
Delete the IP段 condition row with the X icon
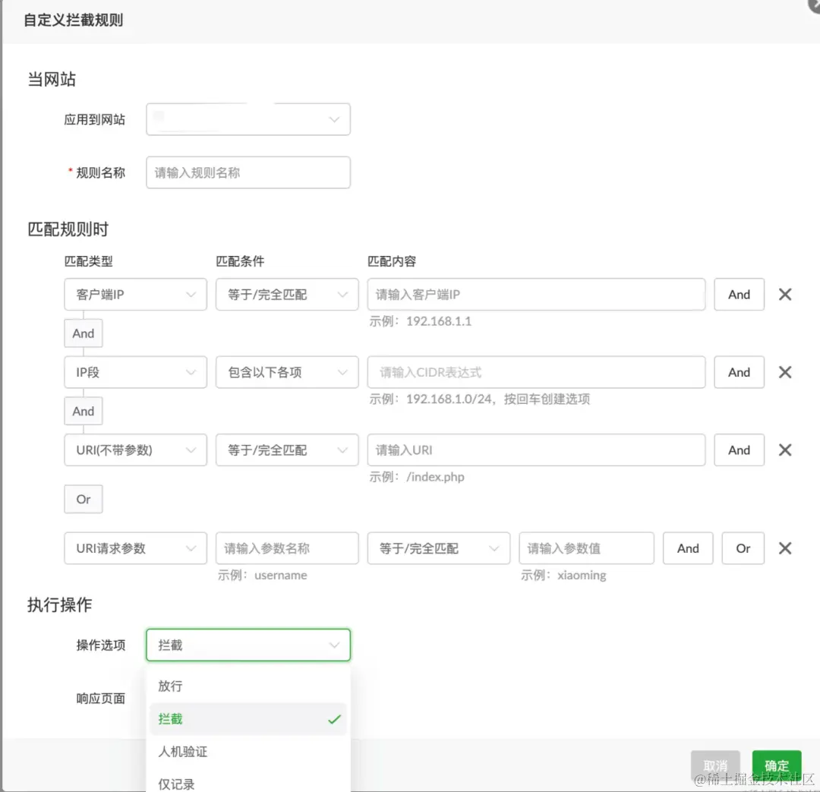(x=785, y=372)
